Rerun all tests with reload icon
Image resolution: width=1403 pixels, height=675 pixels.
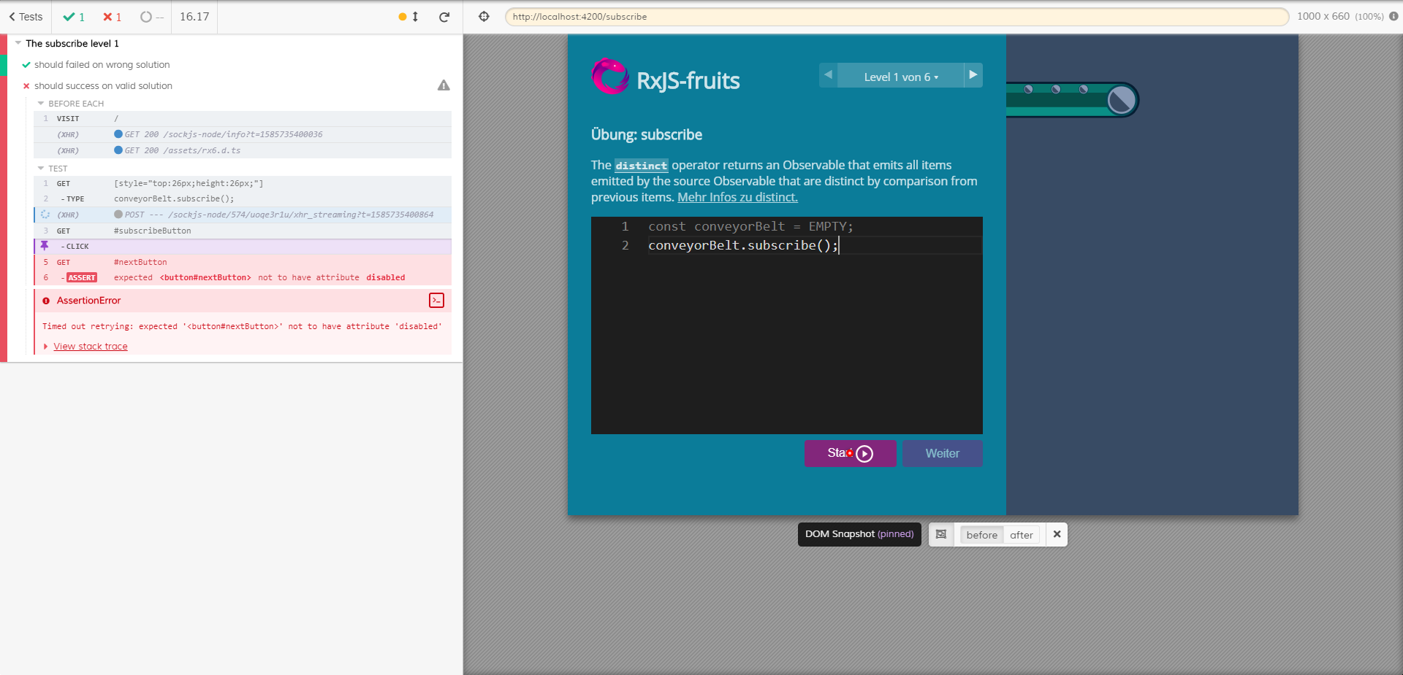point(444,17)
